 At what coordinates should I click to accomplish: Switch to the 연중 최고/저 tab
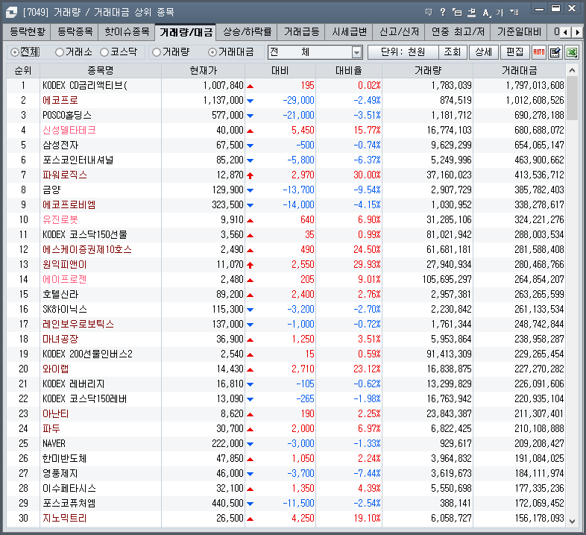[x=458, y=32]
